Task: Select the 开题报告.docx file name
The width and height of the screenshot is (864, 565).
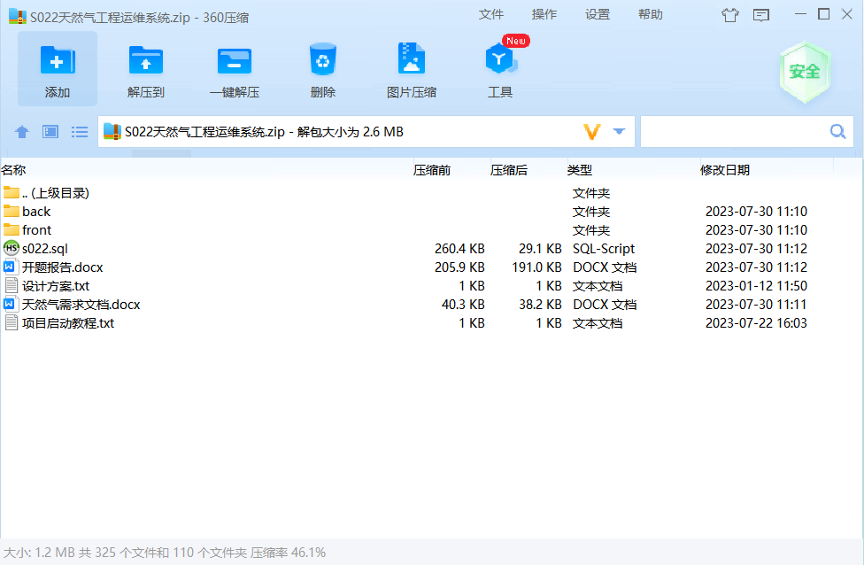Action: pos(62,267)
